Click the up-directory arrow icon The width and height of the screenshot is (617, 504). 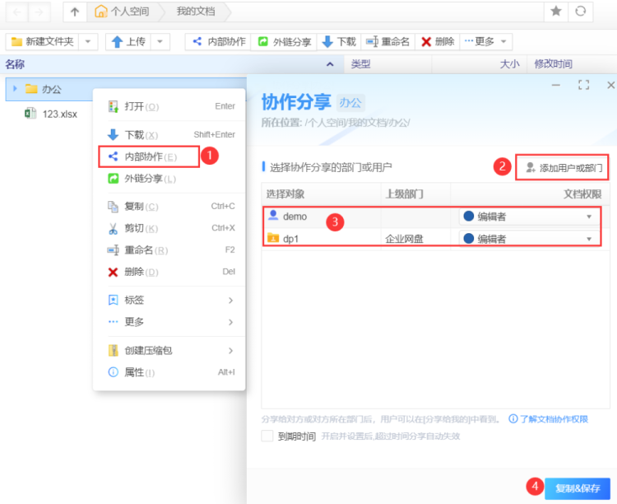click(x=75, y=12)
